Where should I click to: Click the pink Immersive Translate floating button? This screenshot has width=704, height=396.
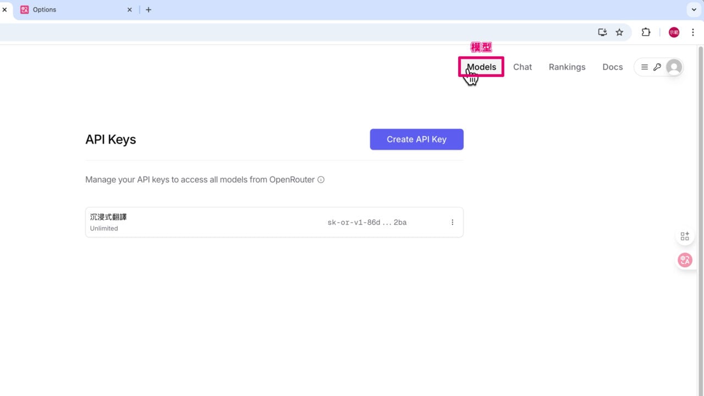pyautogui.click(x=685, y=260)
